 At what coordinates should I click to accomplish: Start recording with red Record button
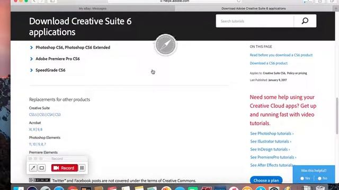(x=65, y=168)
